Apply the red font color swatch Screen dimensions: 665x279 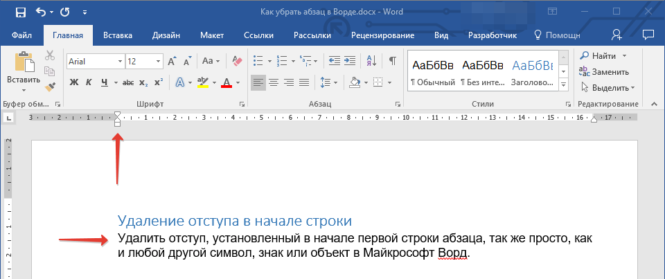coord(226,83)
